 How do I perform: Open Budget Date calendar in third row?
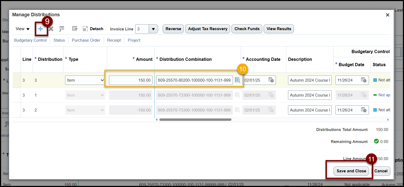coord(364,110)
